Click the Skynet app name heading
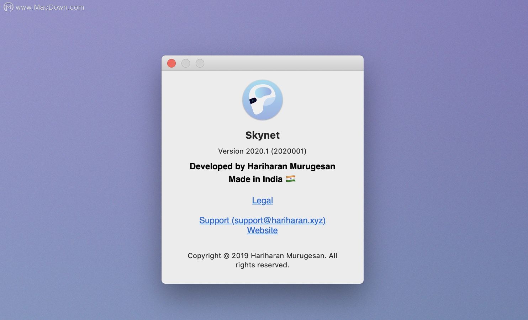Image resolution: width=528 pixels, height=320 pixels. 263,135
